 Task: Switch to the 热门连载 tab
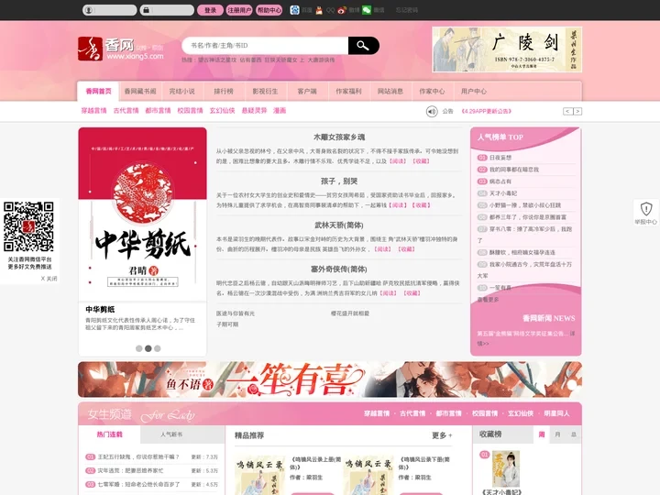pos(109,434)
